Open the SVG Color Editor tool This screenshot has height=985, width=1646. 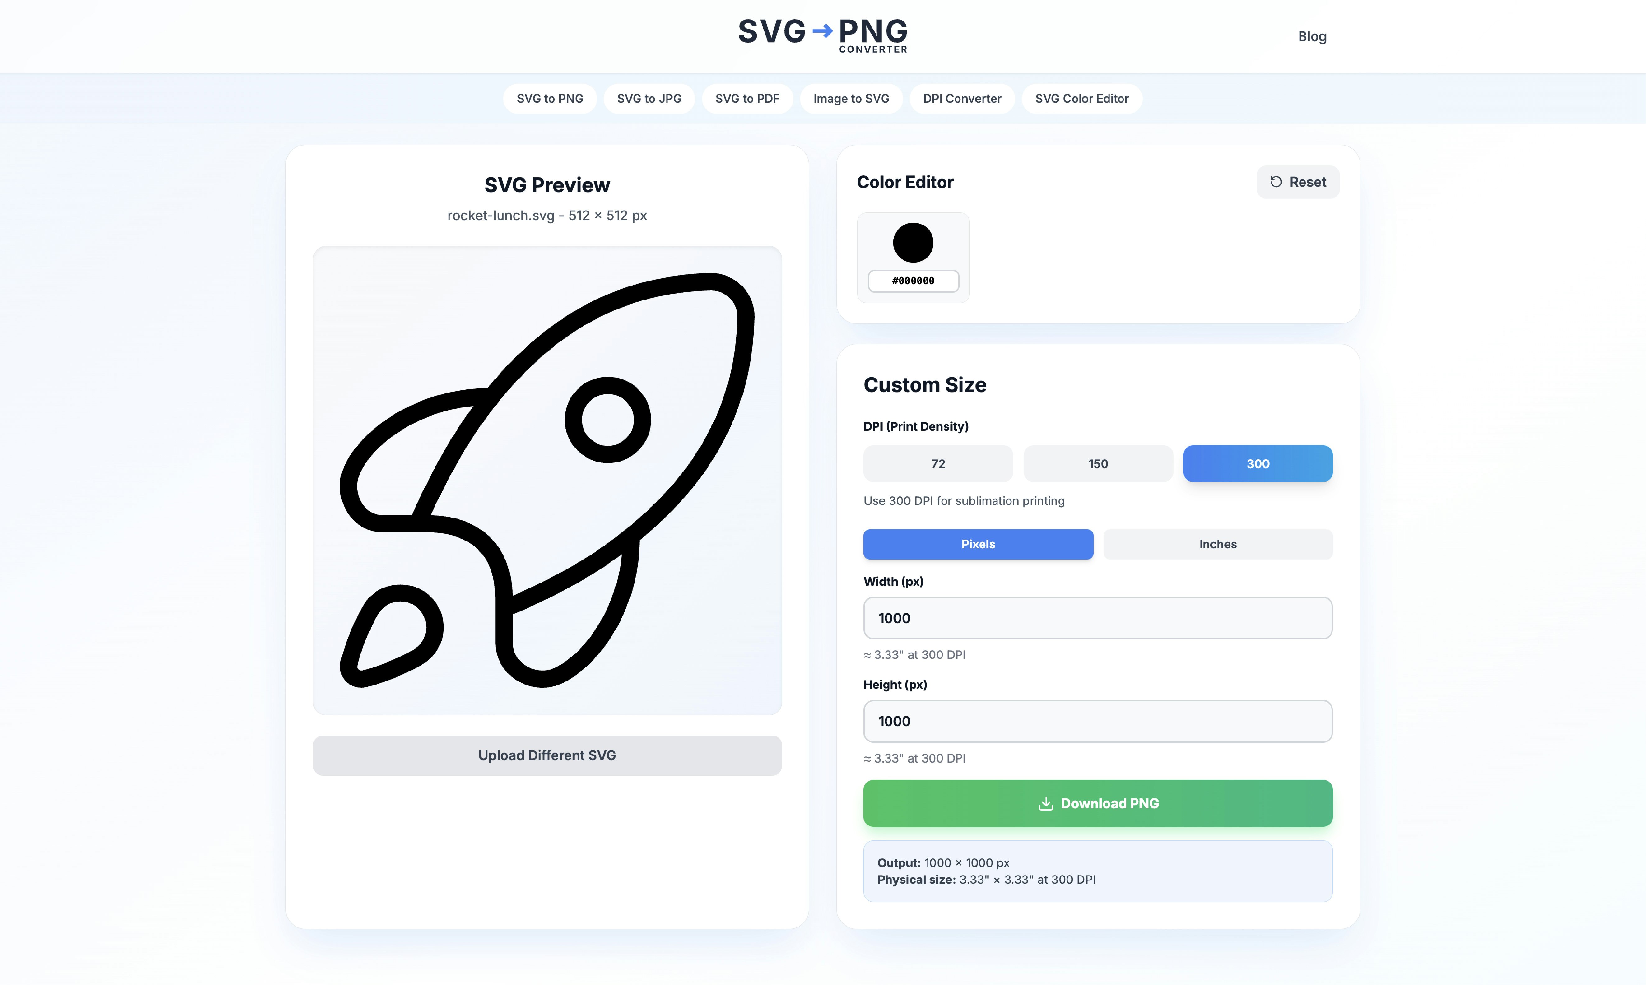pos(1081,98)
